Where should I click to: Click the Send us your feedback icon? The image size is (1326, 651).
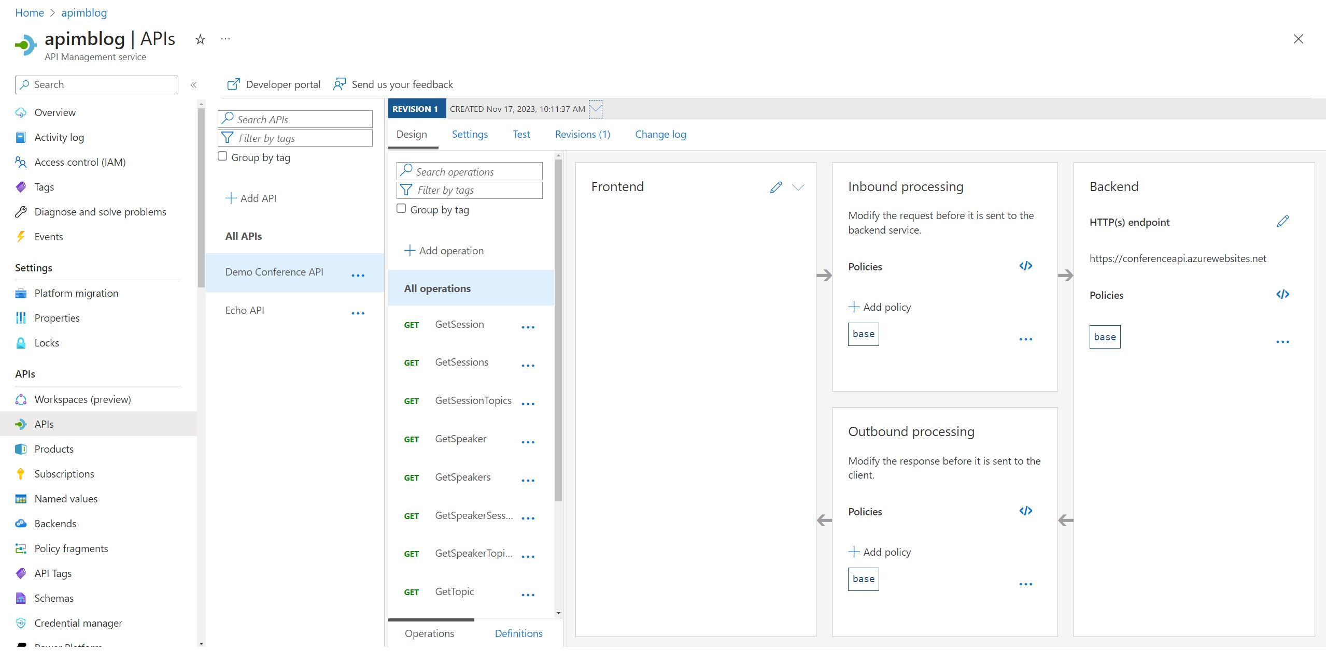[x=340, y=84]
